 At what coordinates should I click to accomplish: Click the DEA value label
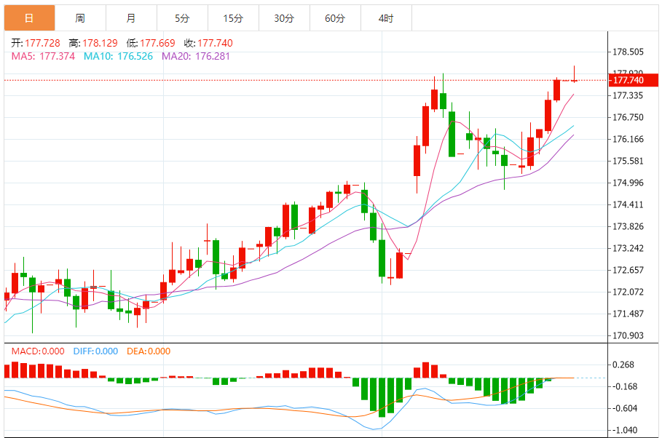click(149, 351)
